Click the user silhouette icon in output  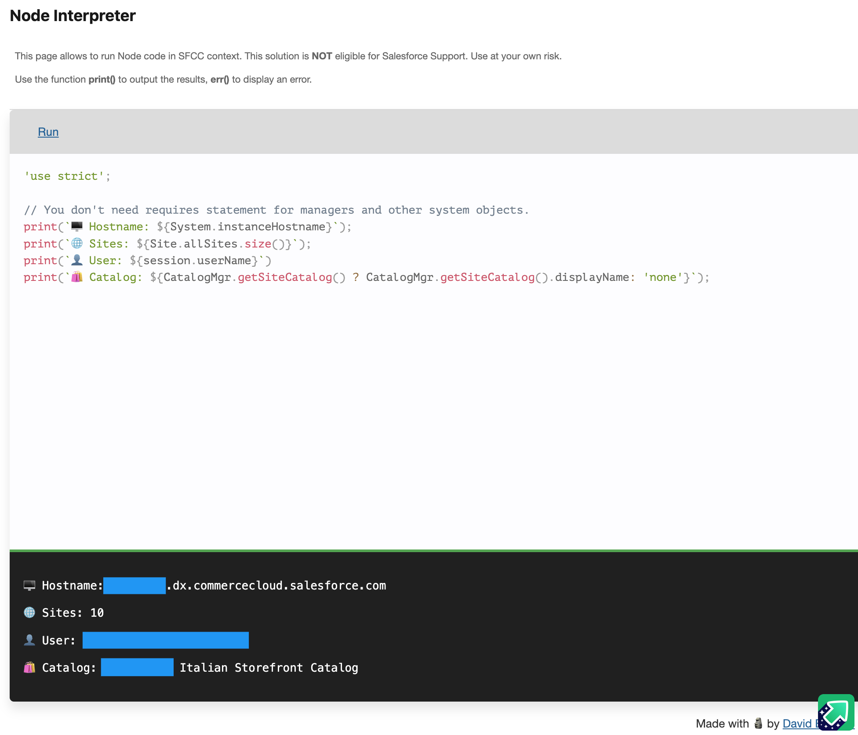pyautogui.click(x=29, y=640)
